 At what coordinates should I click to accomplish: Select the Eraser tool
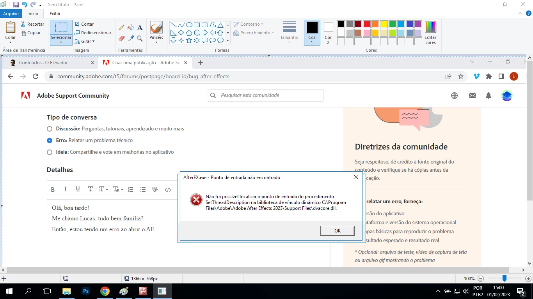(121, 39)
